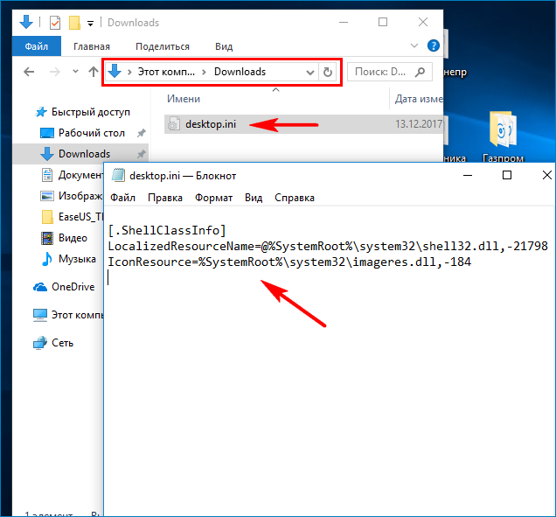Click the New folder icon in title bar
This screenshot has height=517, width=556.
(74, 22)
